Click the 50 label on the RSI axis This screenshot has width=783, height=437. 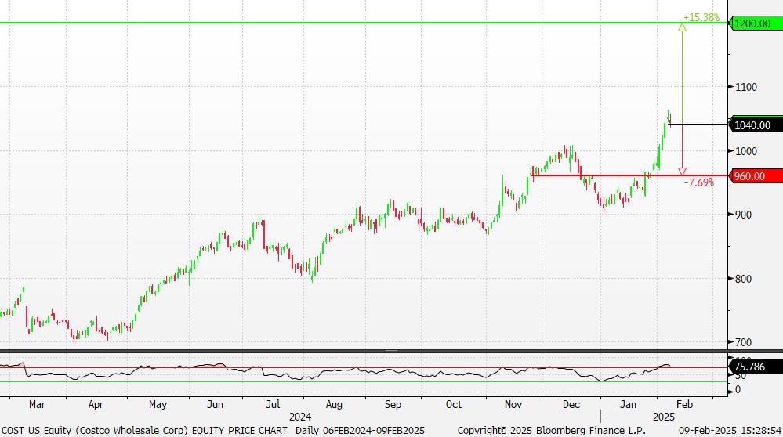point(740,376)
